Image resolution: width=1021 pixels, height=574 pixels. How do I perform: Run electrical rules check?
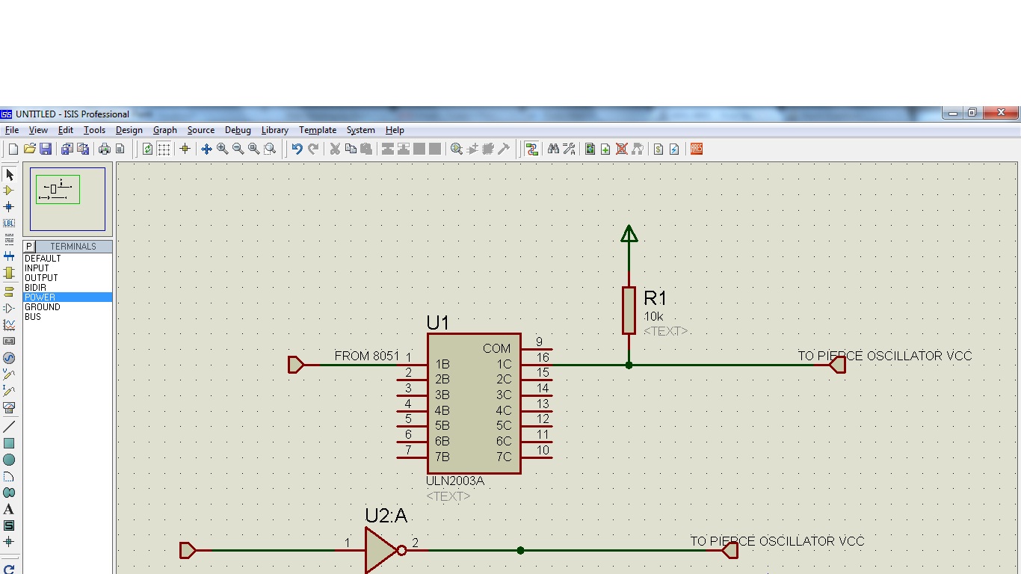pyautogui.click(x=674, y=149)
